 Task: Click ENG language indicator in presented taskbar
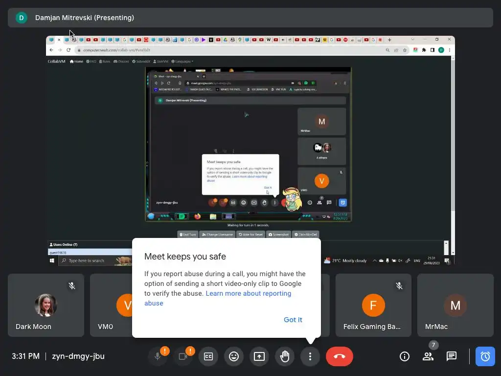point(417,260)
